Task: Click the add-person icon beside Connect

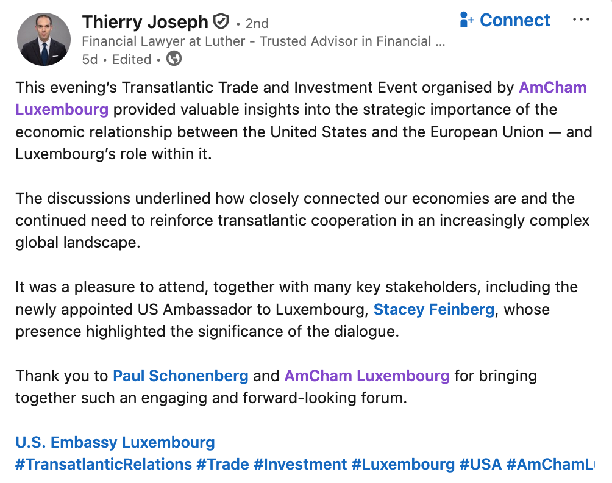Action: coord(467,20)
